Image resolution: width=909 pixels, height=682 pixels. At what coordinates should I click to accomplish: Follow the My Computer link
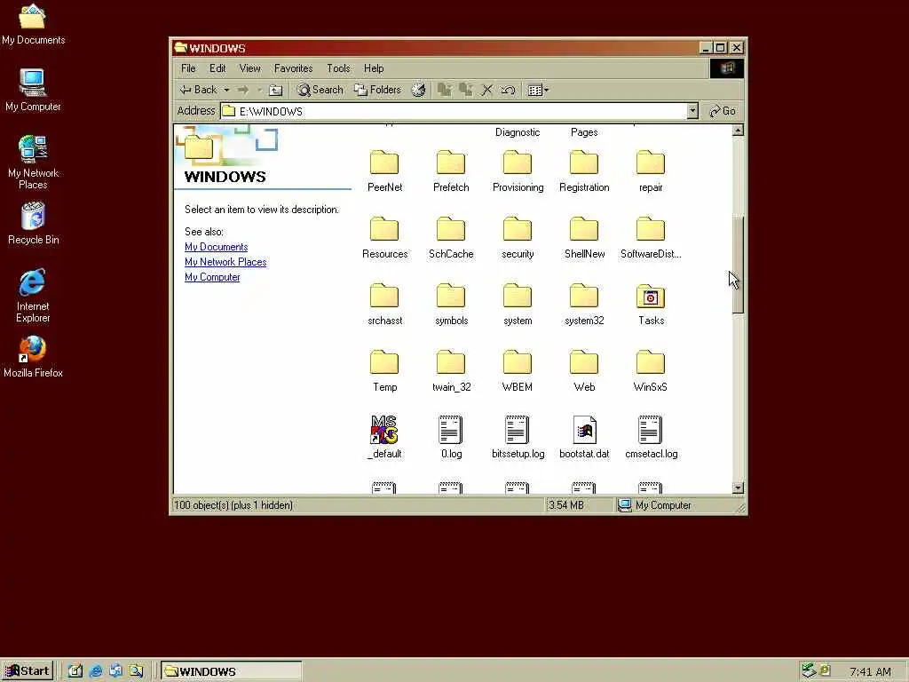(x=212, y=277)
